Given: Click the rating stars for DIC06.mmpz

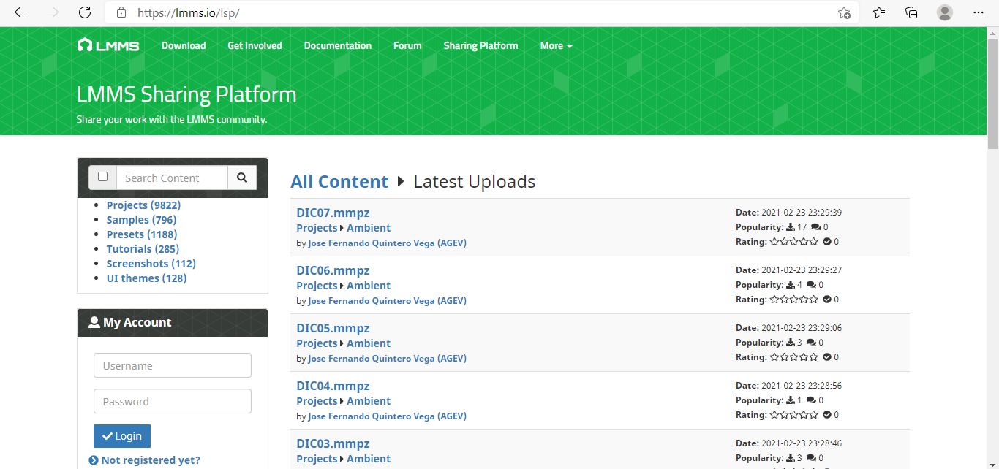Looking at the screenshot, I should click(793, 300).
